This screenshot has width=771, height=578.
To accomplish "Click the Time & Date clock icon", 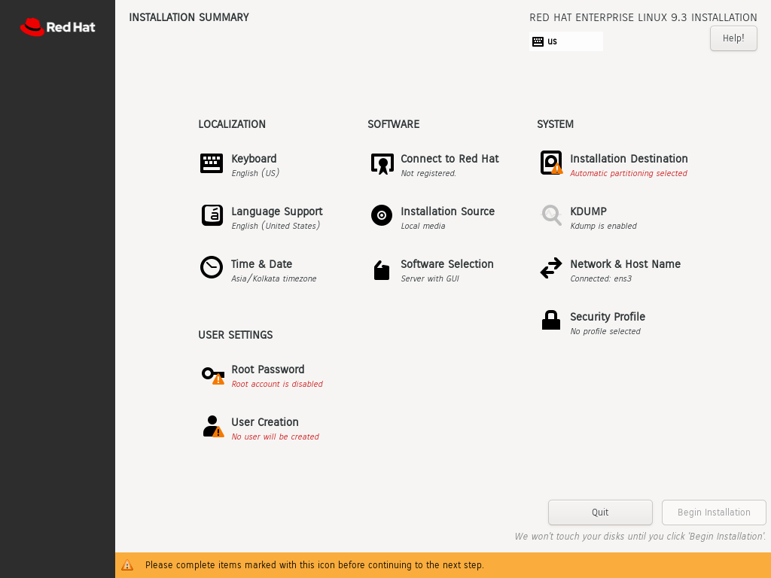I will pos(212,267).
